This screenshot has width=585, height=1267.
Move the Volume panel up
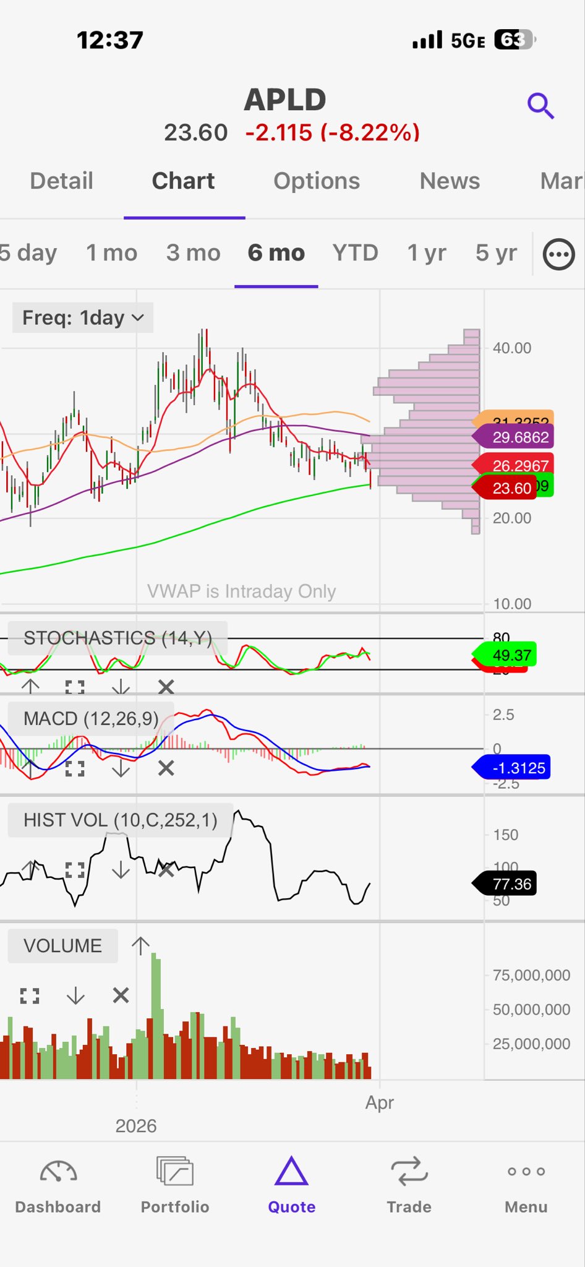[140, 945]
